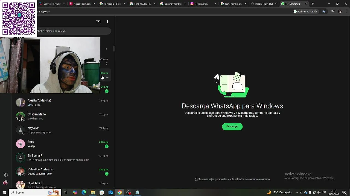Open a new Chrome tab

coord(313,4)
